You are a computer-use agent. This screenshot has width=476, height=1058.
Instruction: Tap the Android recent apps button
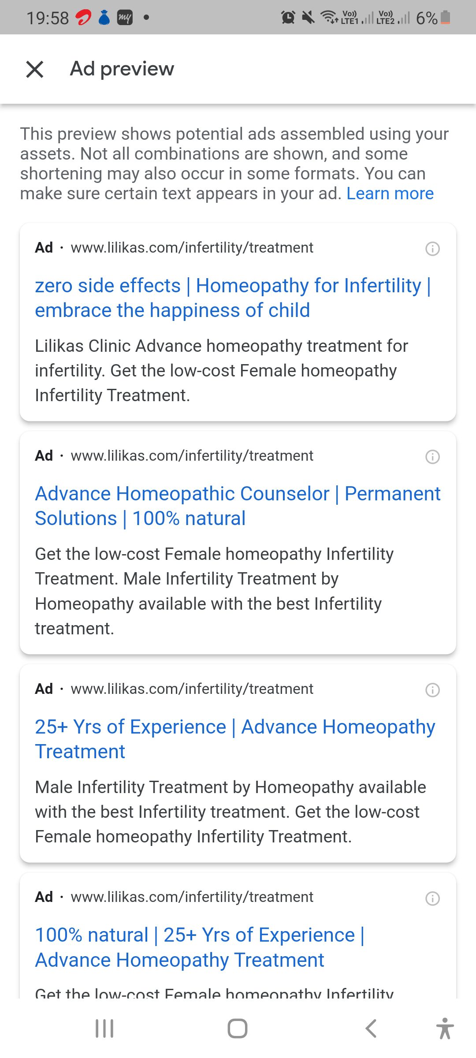coord(104,1028)
